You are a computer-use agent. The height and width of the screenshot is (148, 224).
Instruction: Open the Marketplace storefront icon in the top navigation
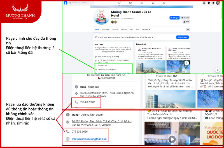(x=142, y=3)
